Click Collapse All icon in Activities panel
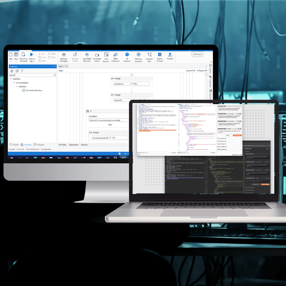This screenshot has height=286, width=286. click(x=17, y=71)
